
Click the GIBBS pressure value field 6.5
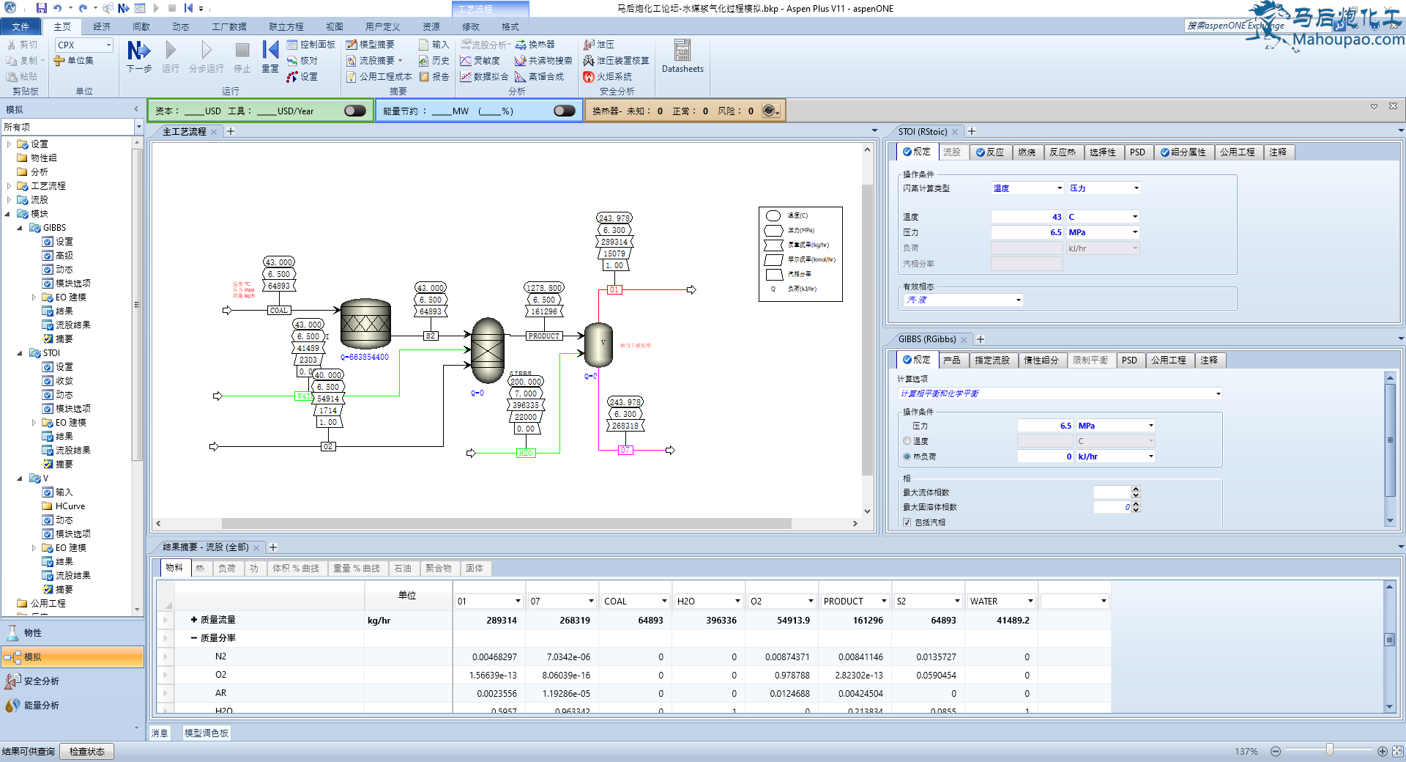[1045, 426]
